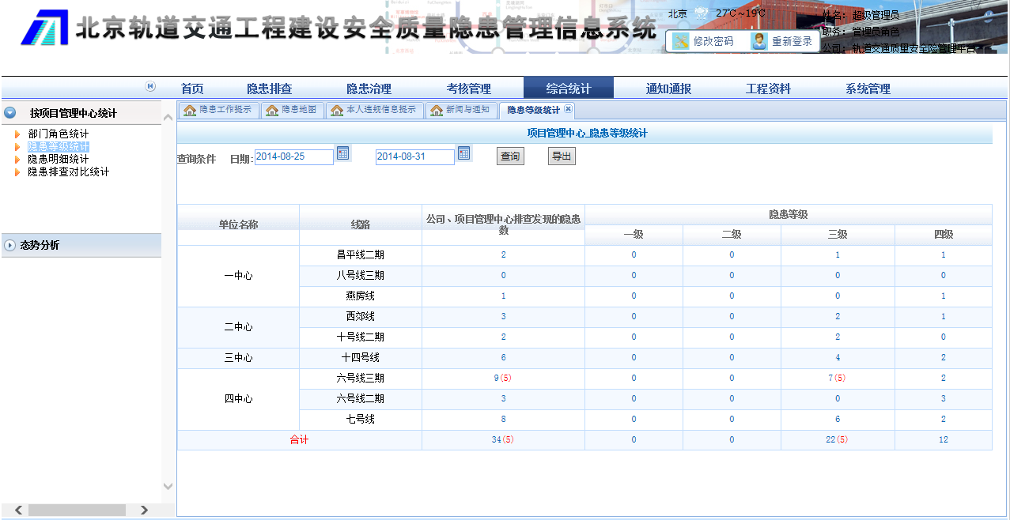The height and width of the screenshot is (520, 1010).
Task: Click the start date input field
Action: tap(293, 156)
